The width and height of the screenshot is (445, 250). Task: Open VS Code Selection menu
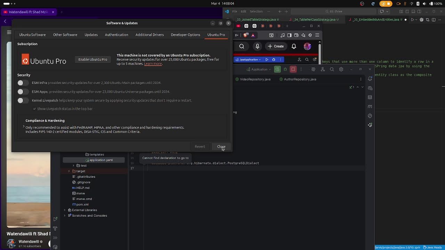[x=256, y=11]
